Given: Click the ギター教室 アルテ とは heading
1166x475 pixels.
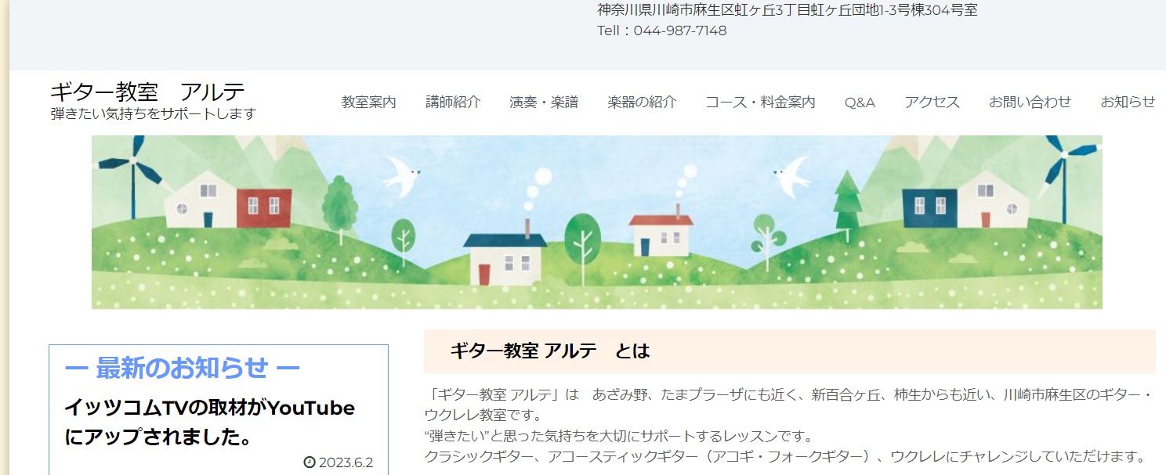Looking at the screenshot, I should [550, 351].
